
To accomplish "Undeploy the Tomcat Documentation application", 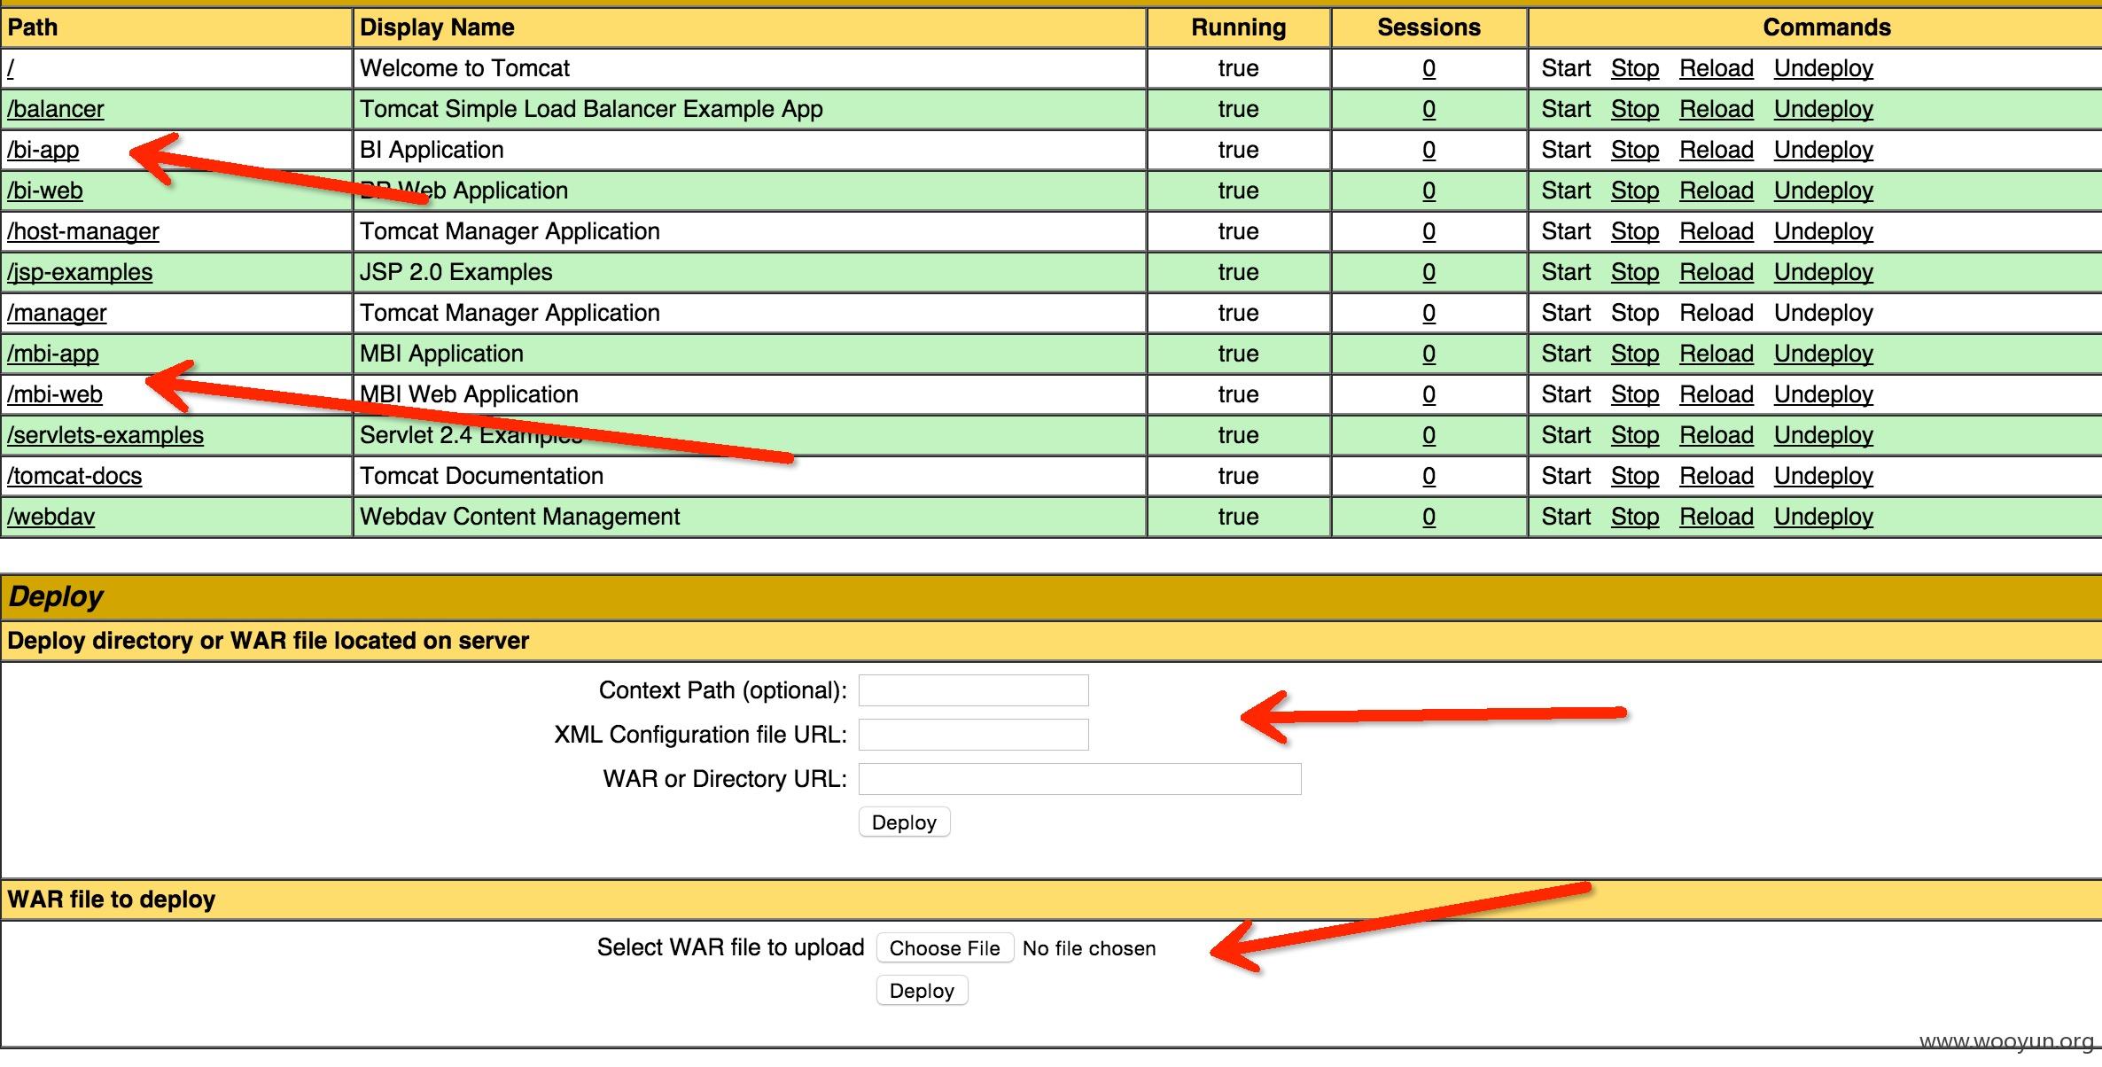I will pyautogui.click(x=1824, y=476).
